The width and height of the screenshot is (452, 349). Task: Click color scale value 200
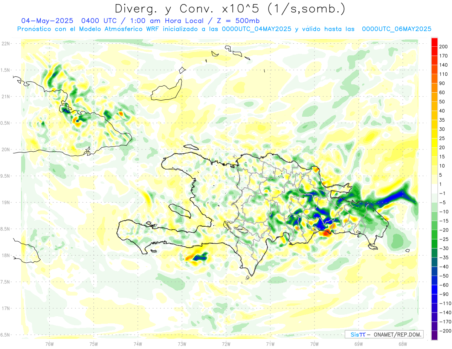[443, 46]
